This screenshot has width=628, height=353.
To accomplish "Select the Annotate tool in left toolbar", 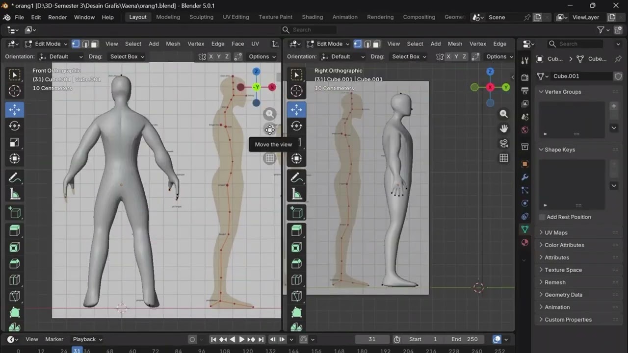I will point(15,177).
